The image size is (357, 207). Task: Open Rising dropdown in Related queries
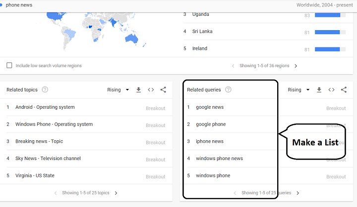pos(298,90)
